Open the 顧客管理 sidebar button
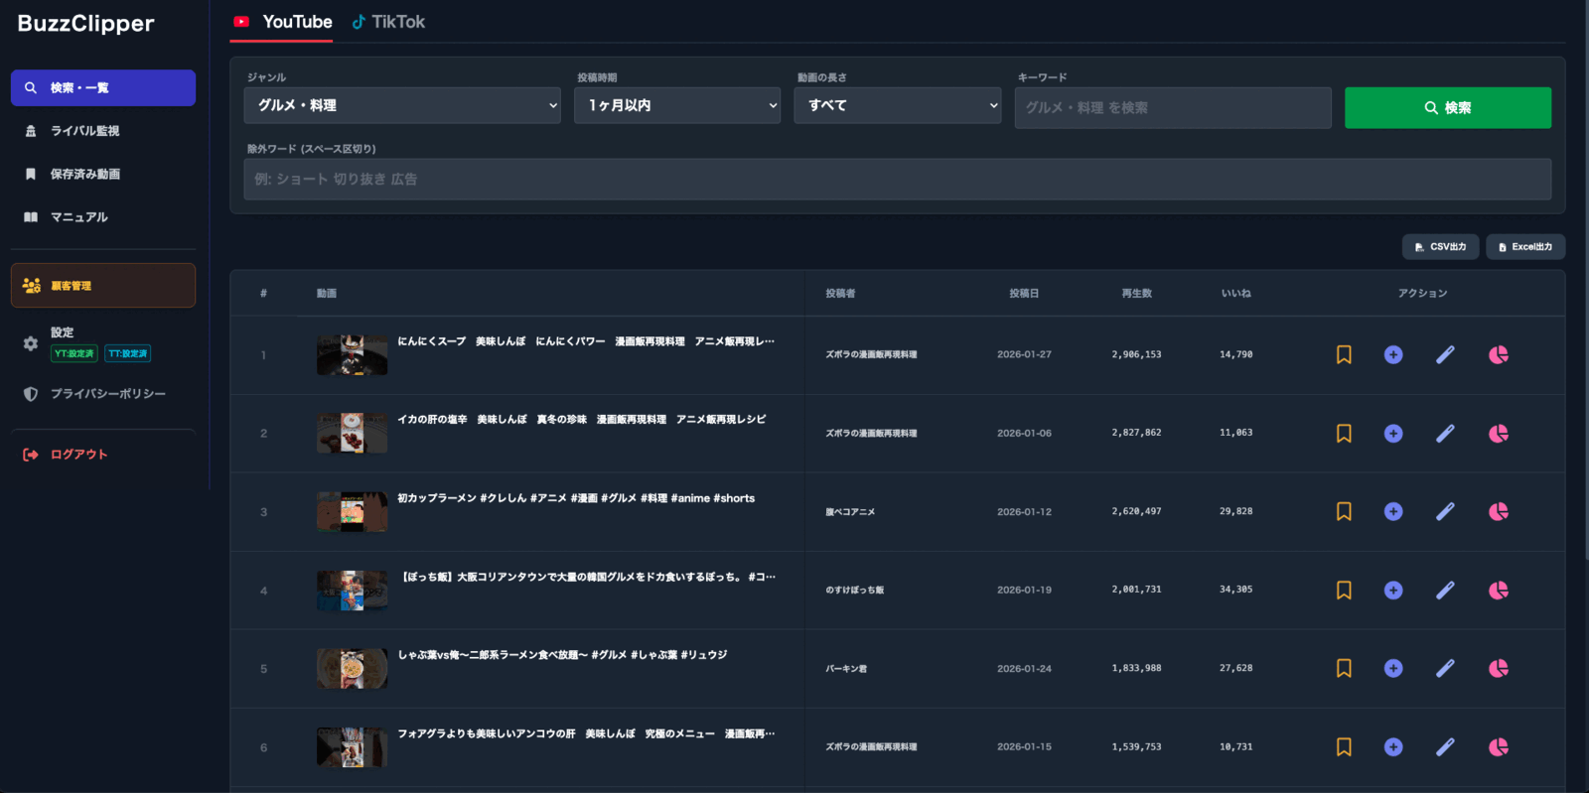Viewport: 1589px width, 793px height. (x=103, y=285)
